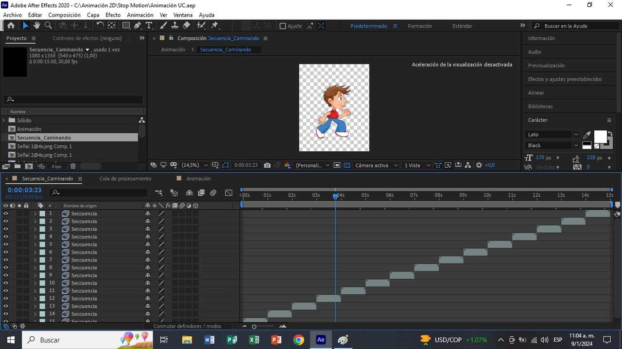This screenshot has height=349, width=622.
Task: Switch to Cola de procesamiento tab
Action: [x=125, y=179]
